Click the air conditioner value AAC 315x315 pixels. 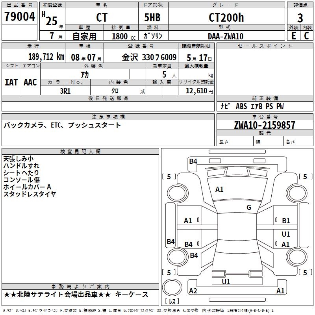point(30,82)
